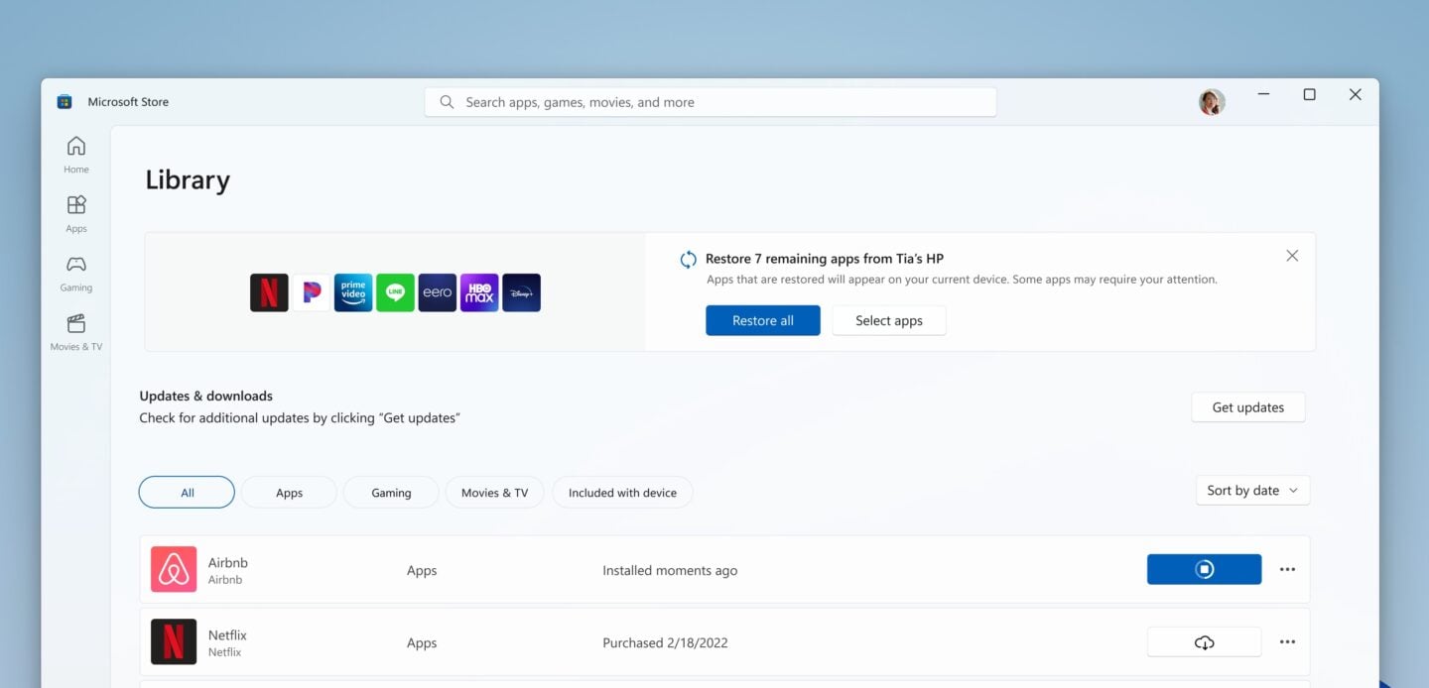This screenshot has height=688, width=1429.
Task: Click 'Installed moments ago' text
Action: coord(670,570)
